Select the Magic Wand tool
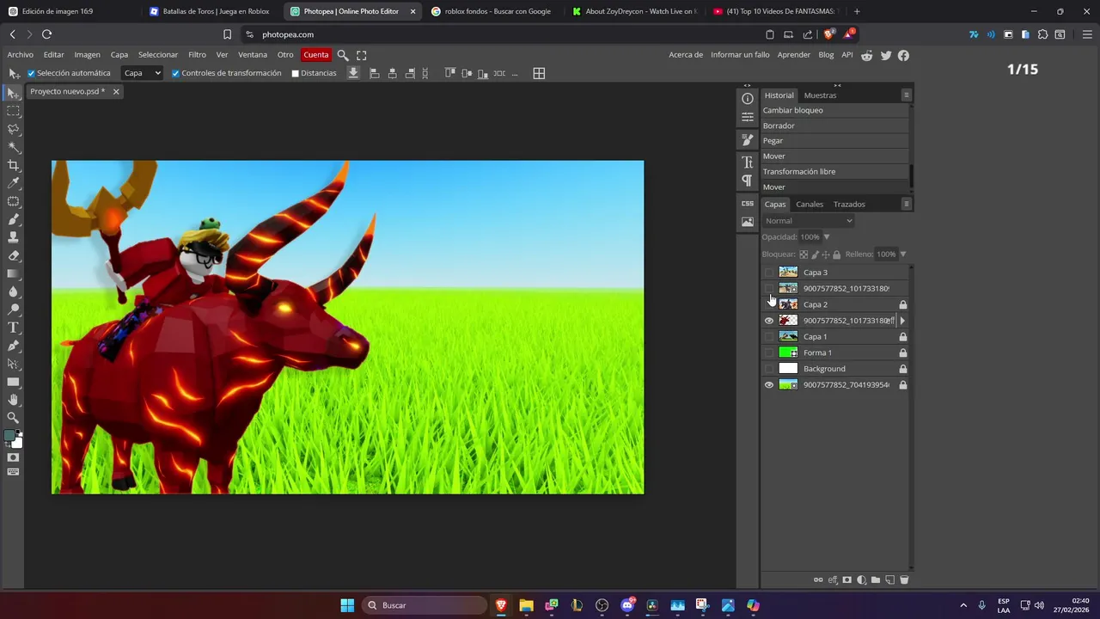 (x=13, y=147)
